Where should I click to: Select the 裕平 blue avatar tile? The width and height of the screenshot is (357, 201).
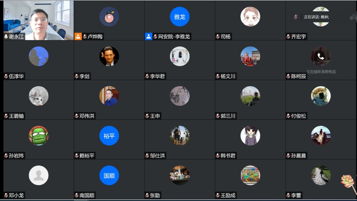(109, 136)
